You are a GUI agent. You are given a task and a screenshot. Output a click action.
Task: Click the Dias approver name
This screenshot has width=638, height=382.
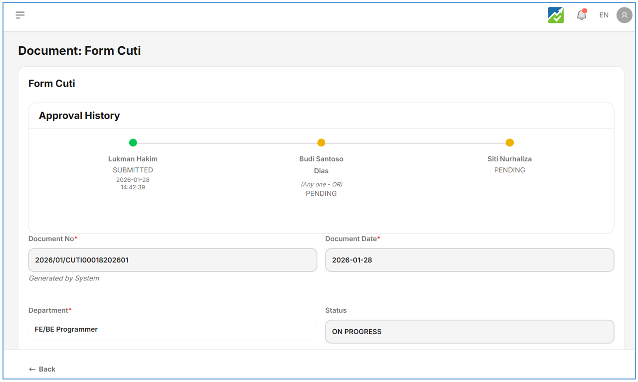tap(321, 171)
